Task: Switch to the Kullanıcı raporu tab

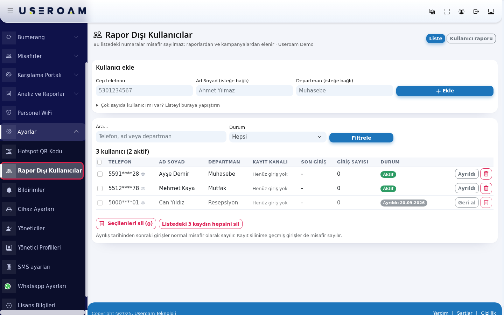Action: (471, 38)
